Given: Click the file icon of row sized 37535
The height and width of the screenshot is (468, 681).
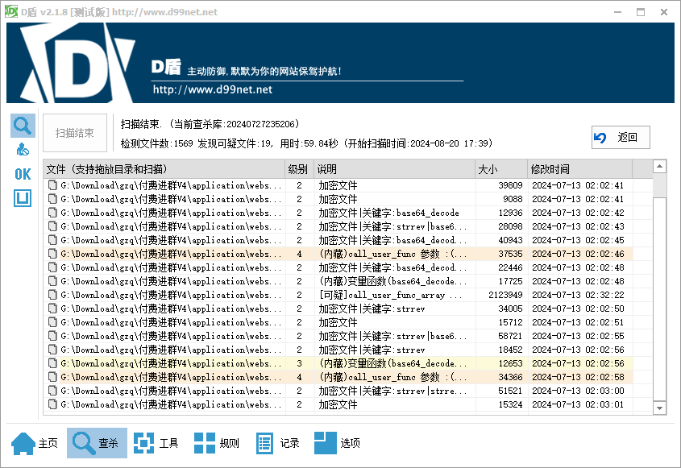Looking at the screenshot, I should point(52,254).
